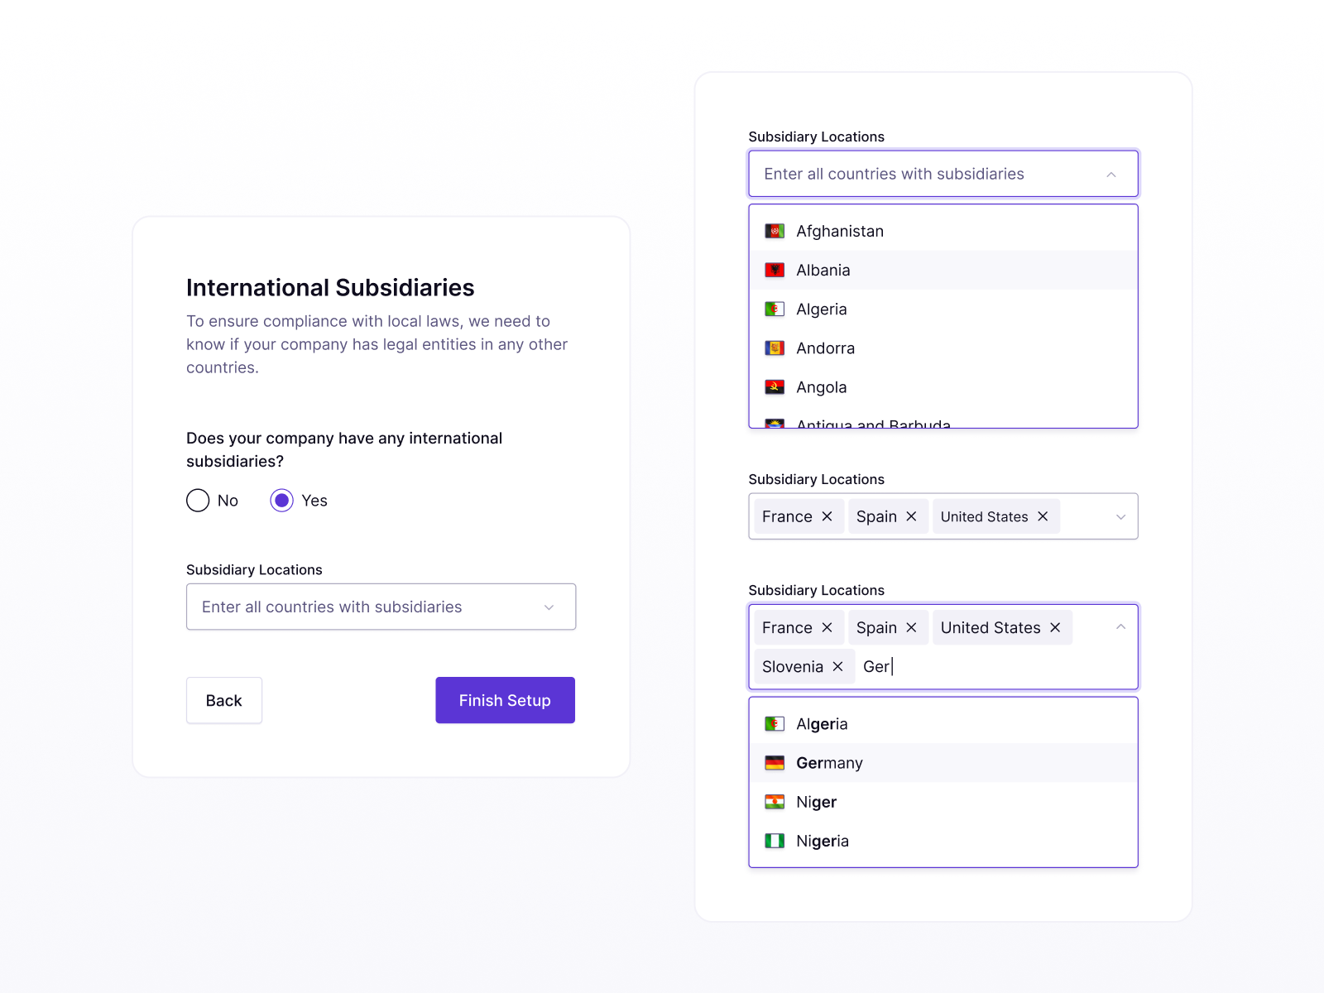Select the No radio button
The height and width of the screenshot is (993, 1324).
197,500
